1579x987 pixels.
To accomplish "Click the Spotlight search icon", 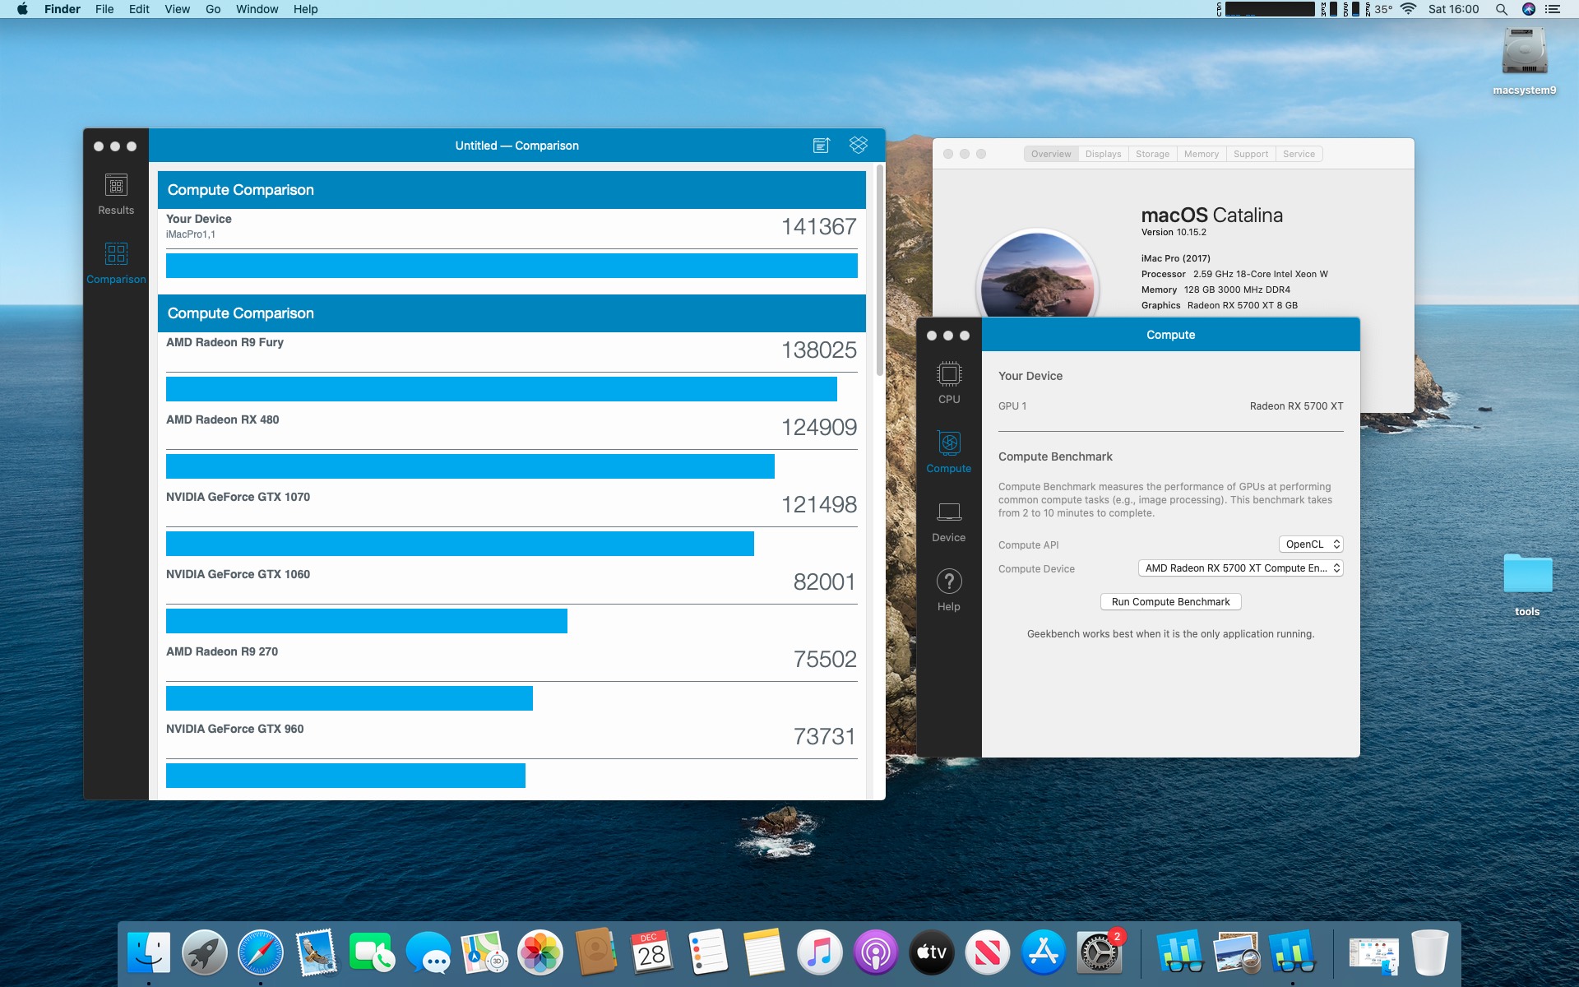I will tap(1501, 9).
